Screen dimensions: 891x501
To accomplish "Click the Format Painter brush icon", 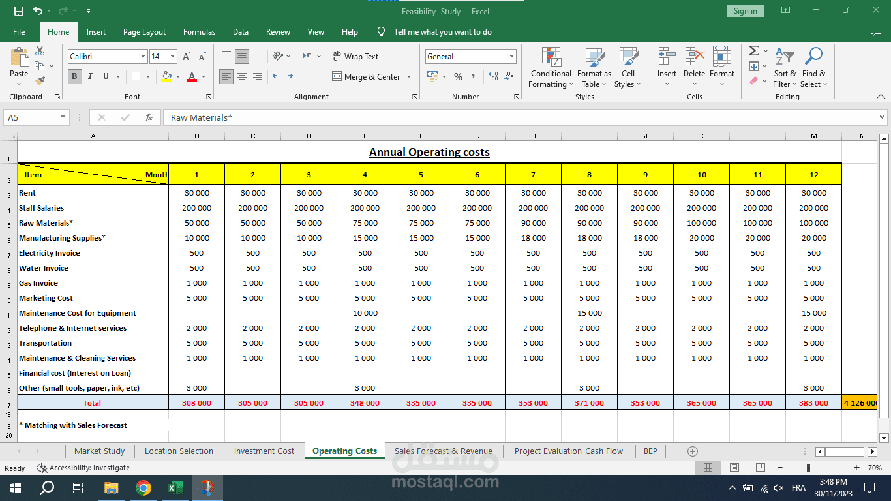I will tap(40, 81).
